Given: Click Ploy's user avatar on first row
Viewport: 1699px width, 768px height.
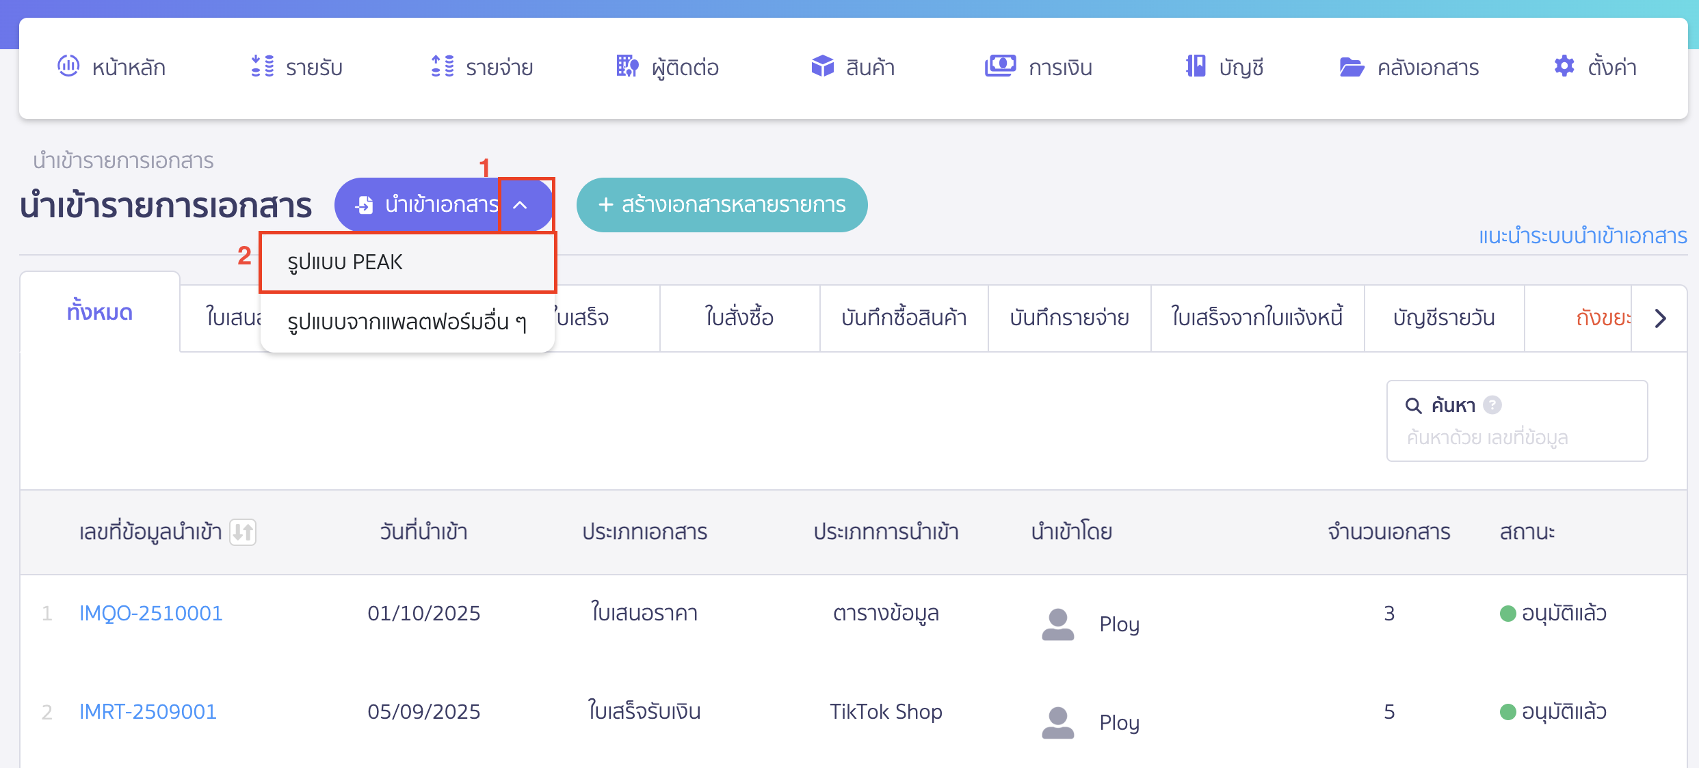Looking at the screenshot, I should click(x=1057, y=623).
